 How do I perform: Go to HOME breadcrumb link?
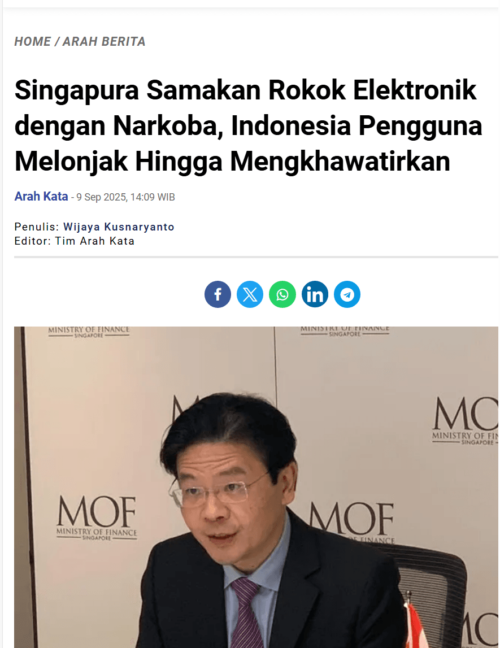pyautogui.click(x=33, y=41)
